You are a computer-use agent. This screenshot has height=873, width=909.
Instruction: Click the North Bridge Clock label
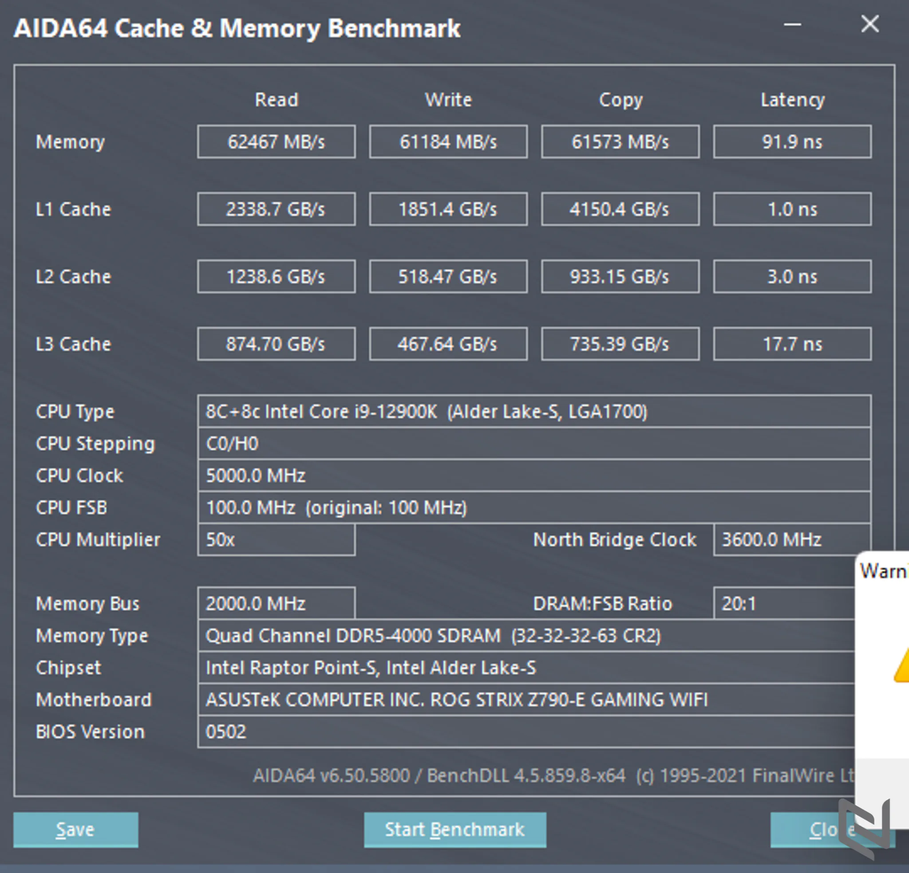tap(615, 540)
